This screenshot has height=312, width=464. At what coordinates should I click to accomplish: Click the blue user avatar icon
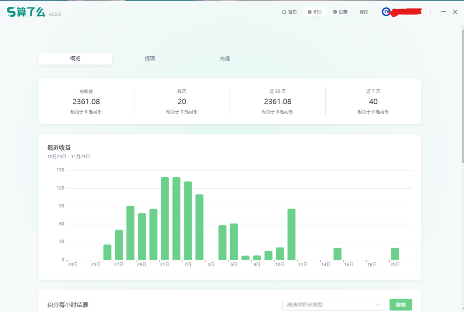click(386, 12)
